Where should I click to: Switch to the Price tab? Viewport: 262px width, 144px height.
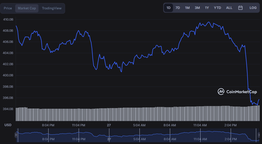(8, 8)
